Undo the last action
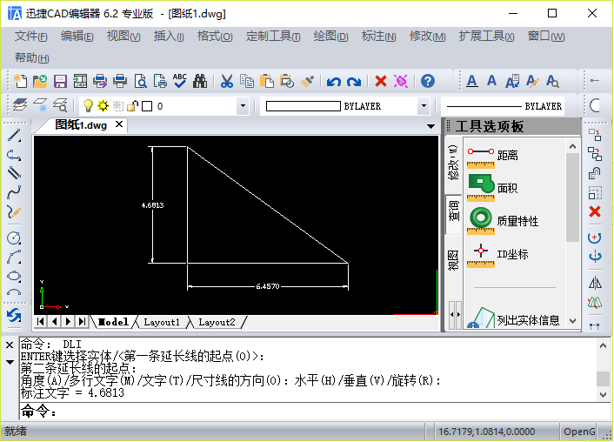The height and width of the screenshot is (442, 614). [x=334, y=82]
